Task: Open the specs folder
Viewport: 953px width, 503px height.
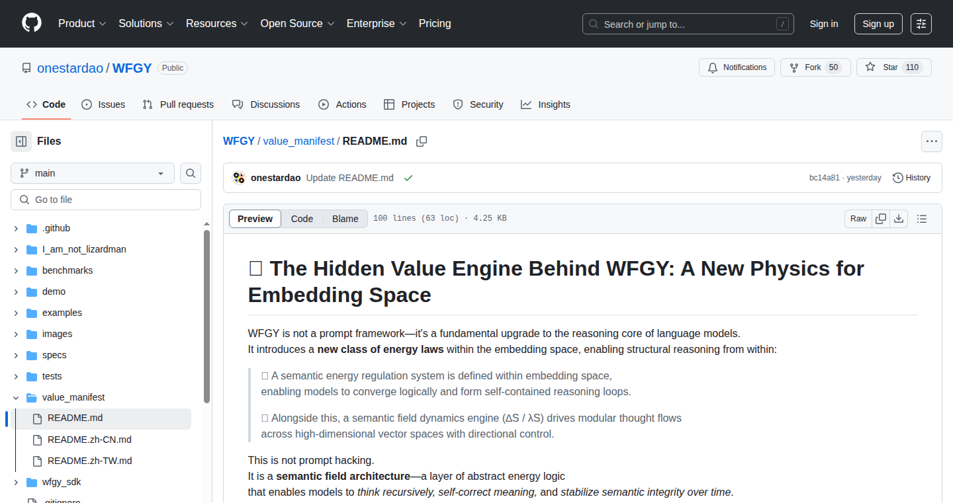Action: click(x=54, y=355)
